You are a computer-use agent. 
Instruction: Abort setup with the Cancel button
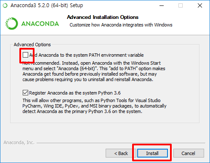[x=189, y=153]
